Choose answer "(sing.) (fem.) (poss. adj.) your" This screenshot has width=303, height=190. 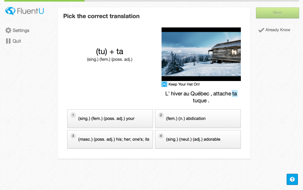pyautogui.click(x=110, y=119)
